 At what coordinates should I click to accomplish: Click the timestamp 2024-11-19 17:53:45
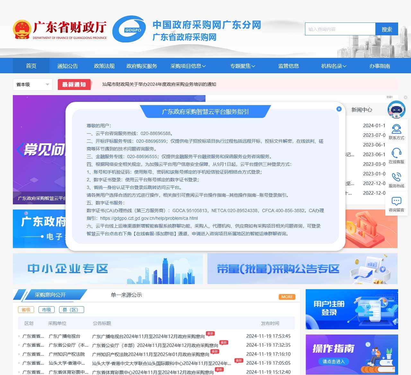point(268,336)
